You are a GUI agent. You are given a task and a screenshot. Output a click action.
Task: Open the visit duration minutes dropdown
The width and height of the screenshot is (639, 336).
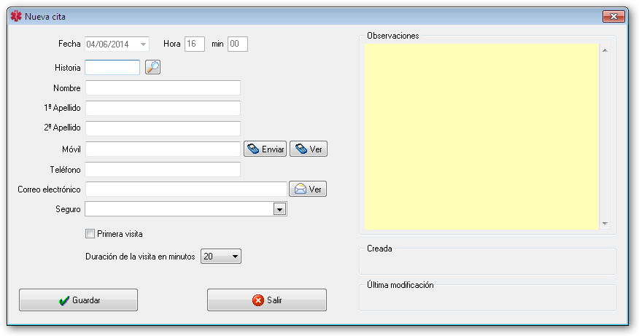[234, 257]
